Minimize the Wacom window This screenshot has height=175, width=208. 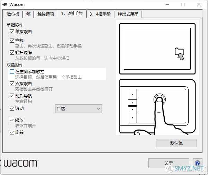click(167, 5)
